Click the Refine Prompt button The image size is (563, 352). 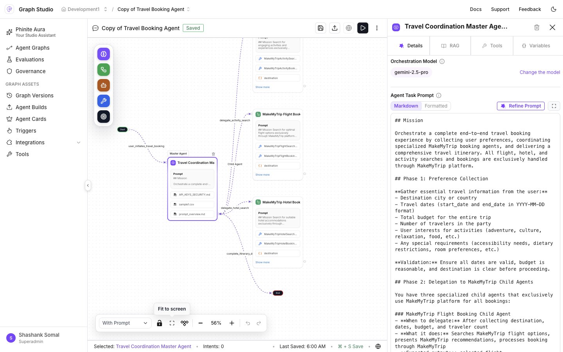click(521, 106)
